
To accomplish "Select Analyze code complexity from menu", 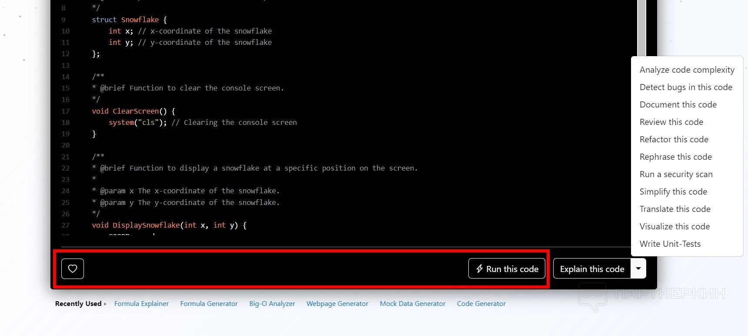I will 687,70.
